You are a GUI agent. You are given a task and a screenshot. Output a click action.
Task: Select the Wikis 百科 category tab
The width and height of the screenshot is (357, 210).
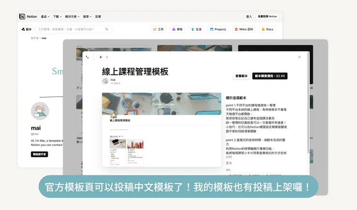click(x=244, y=29)
